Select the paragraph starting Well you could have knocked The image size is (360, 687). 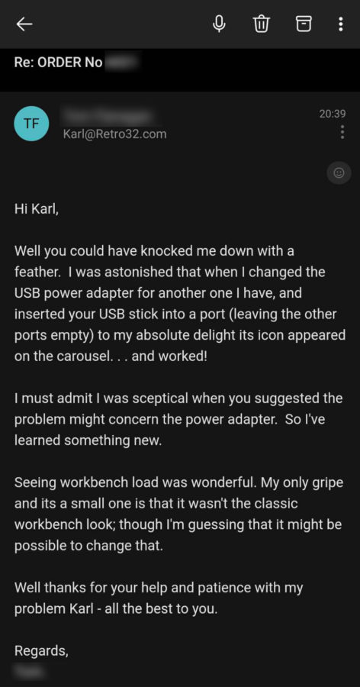(x=179, y=304)
